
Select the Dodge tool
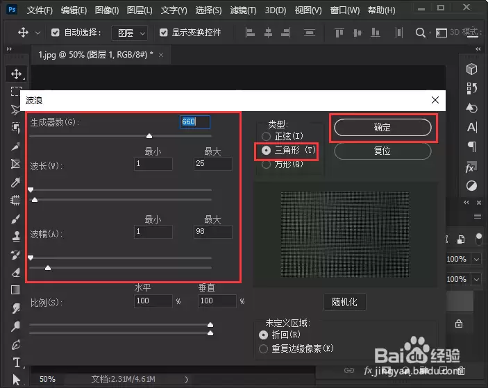pos(15,326)
